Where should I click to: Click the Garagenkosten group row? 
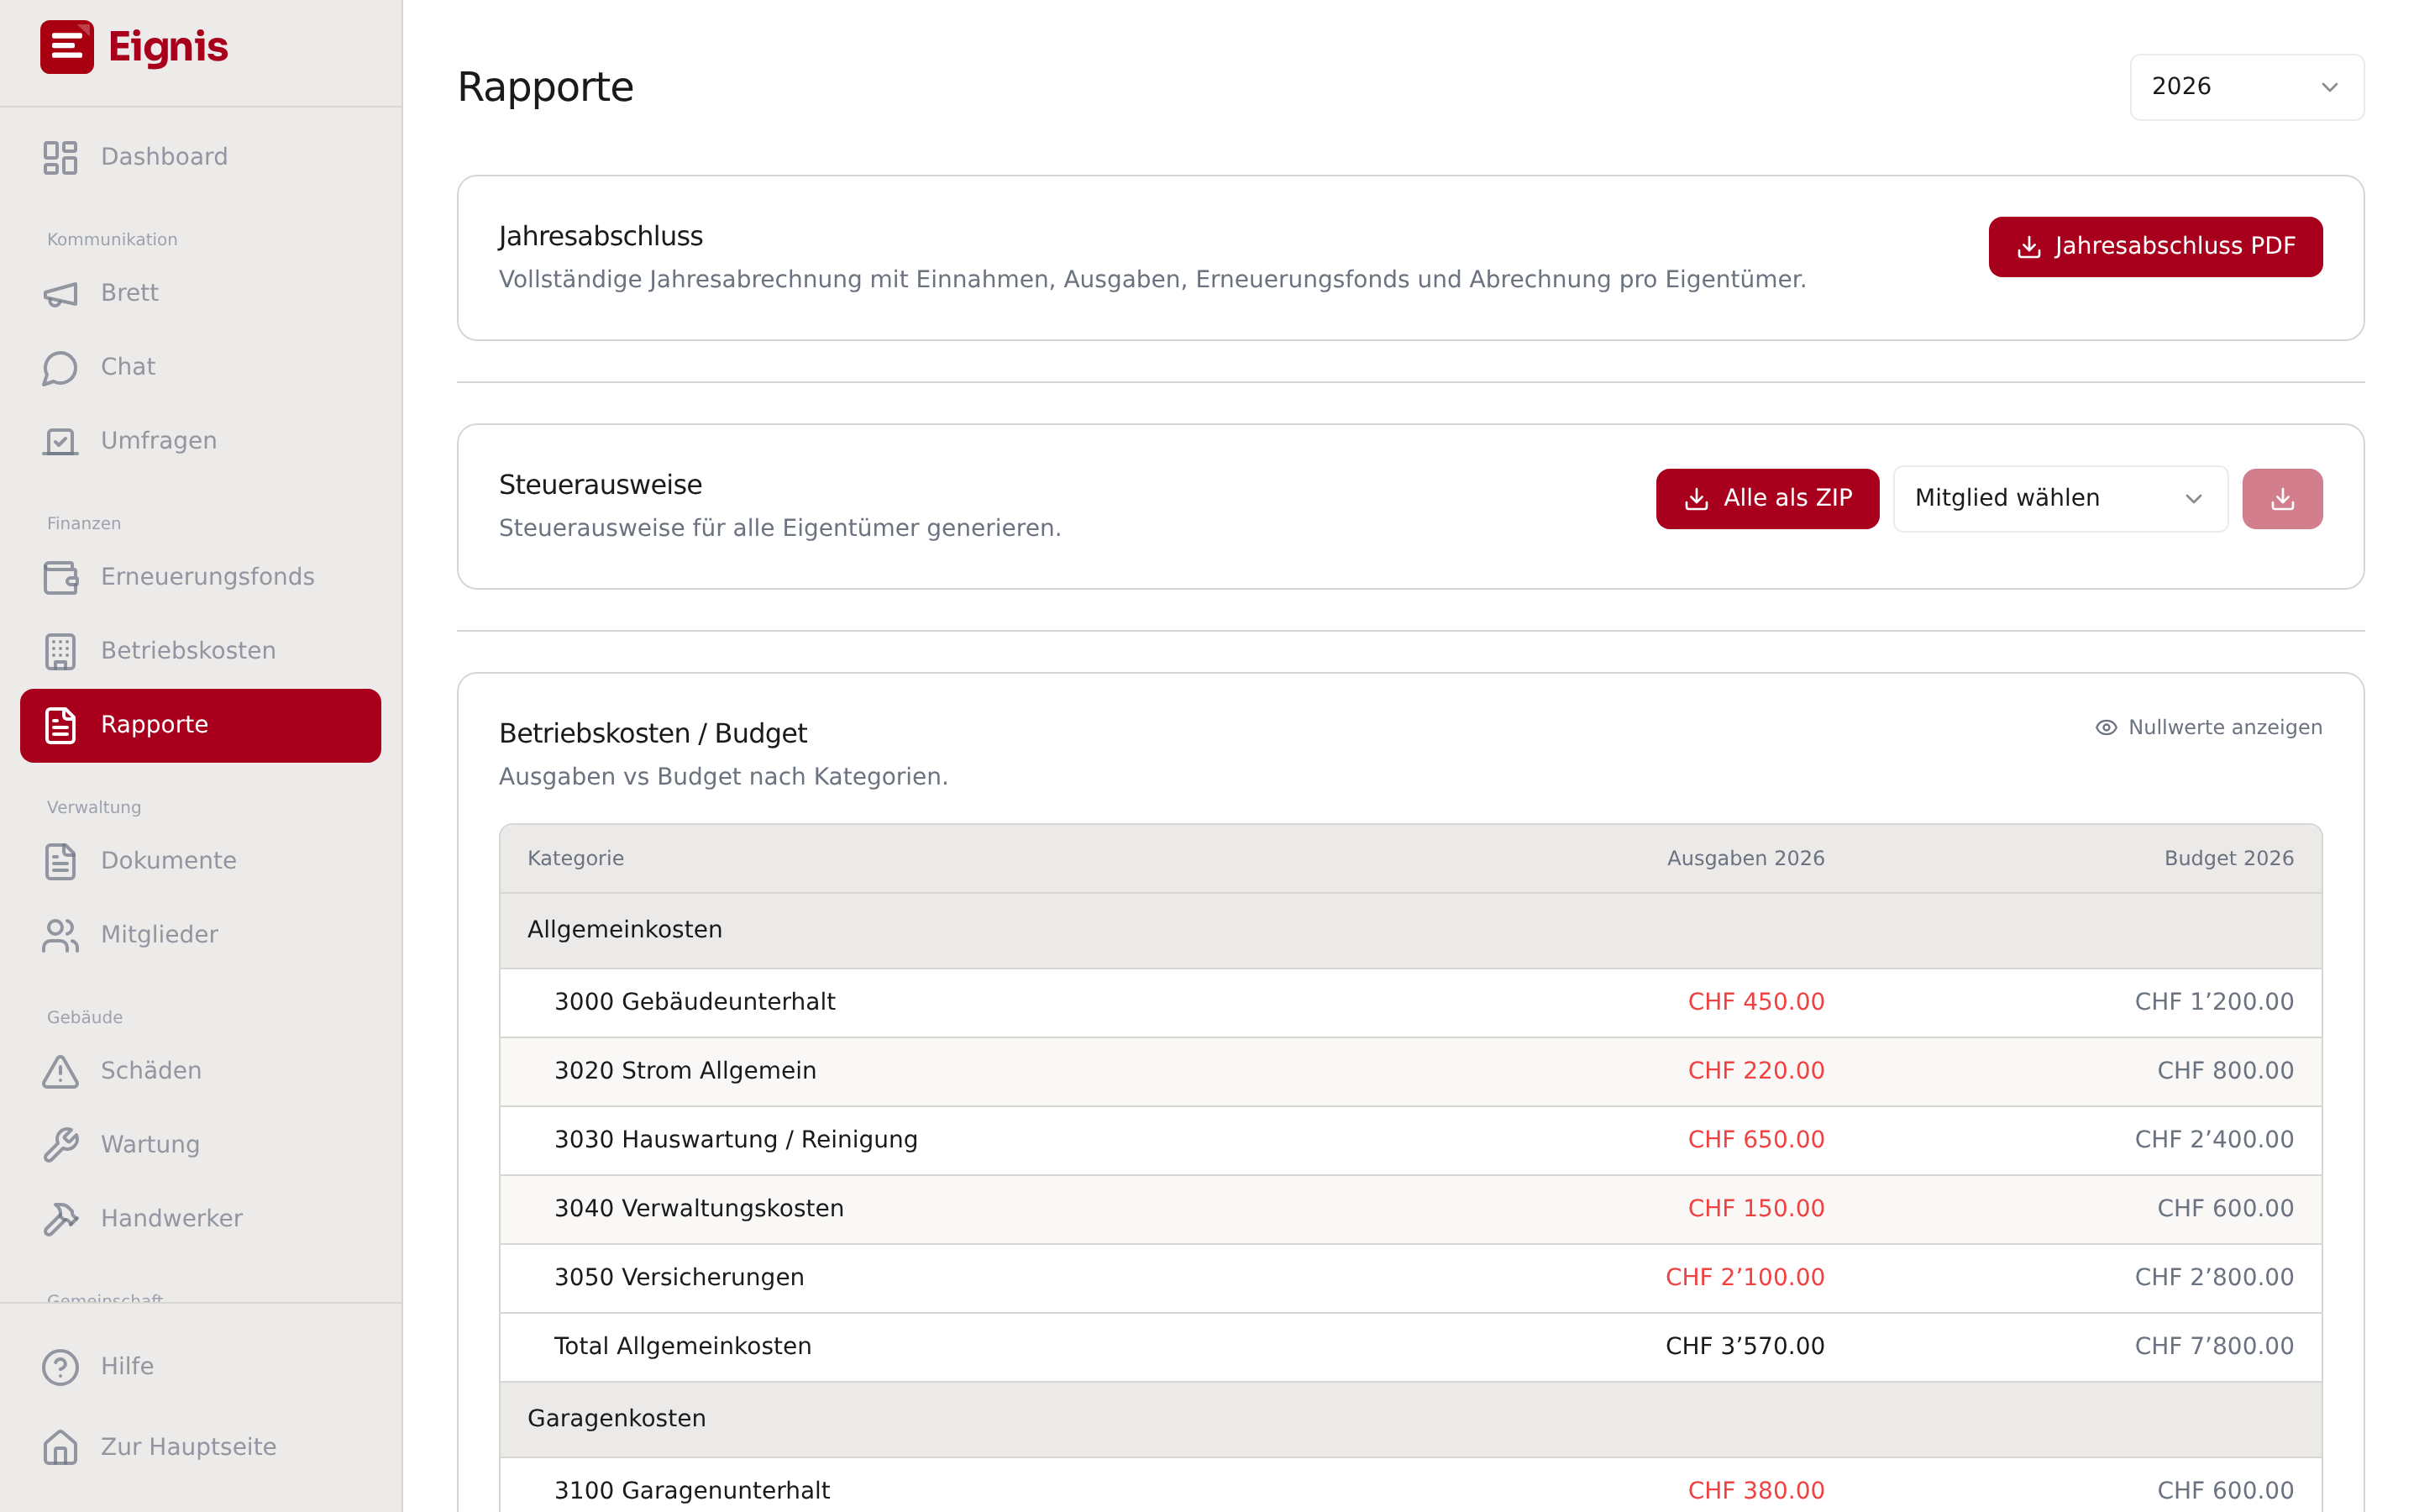(1410, 1419)
